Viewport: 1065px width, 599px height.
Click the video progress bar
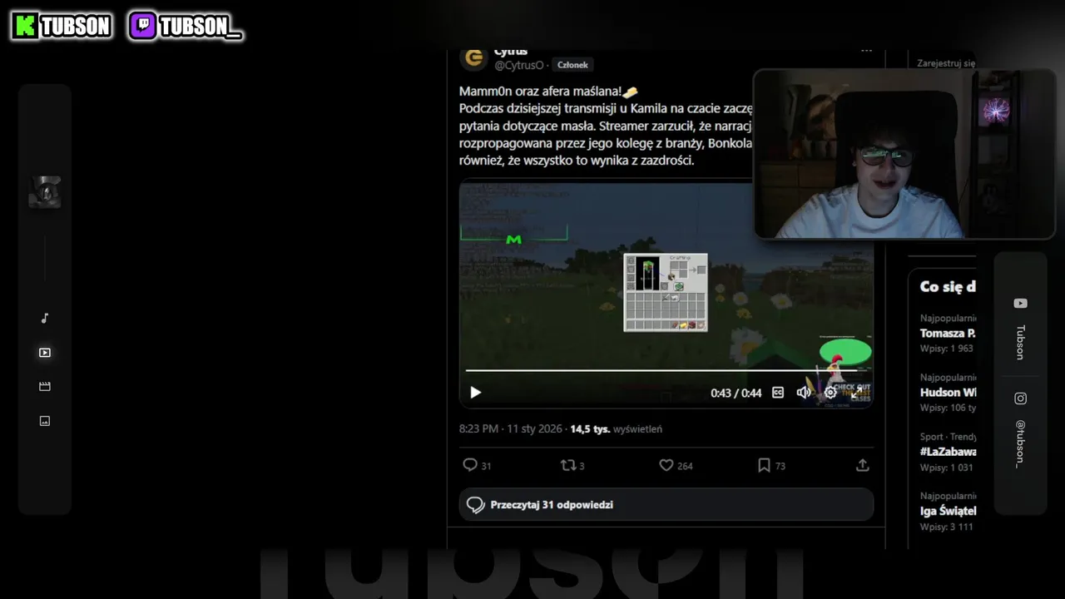(666, 370)
